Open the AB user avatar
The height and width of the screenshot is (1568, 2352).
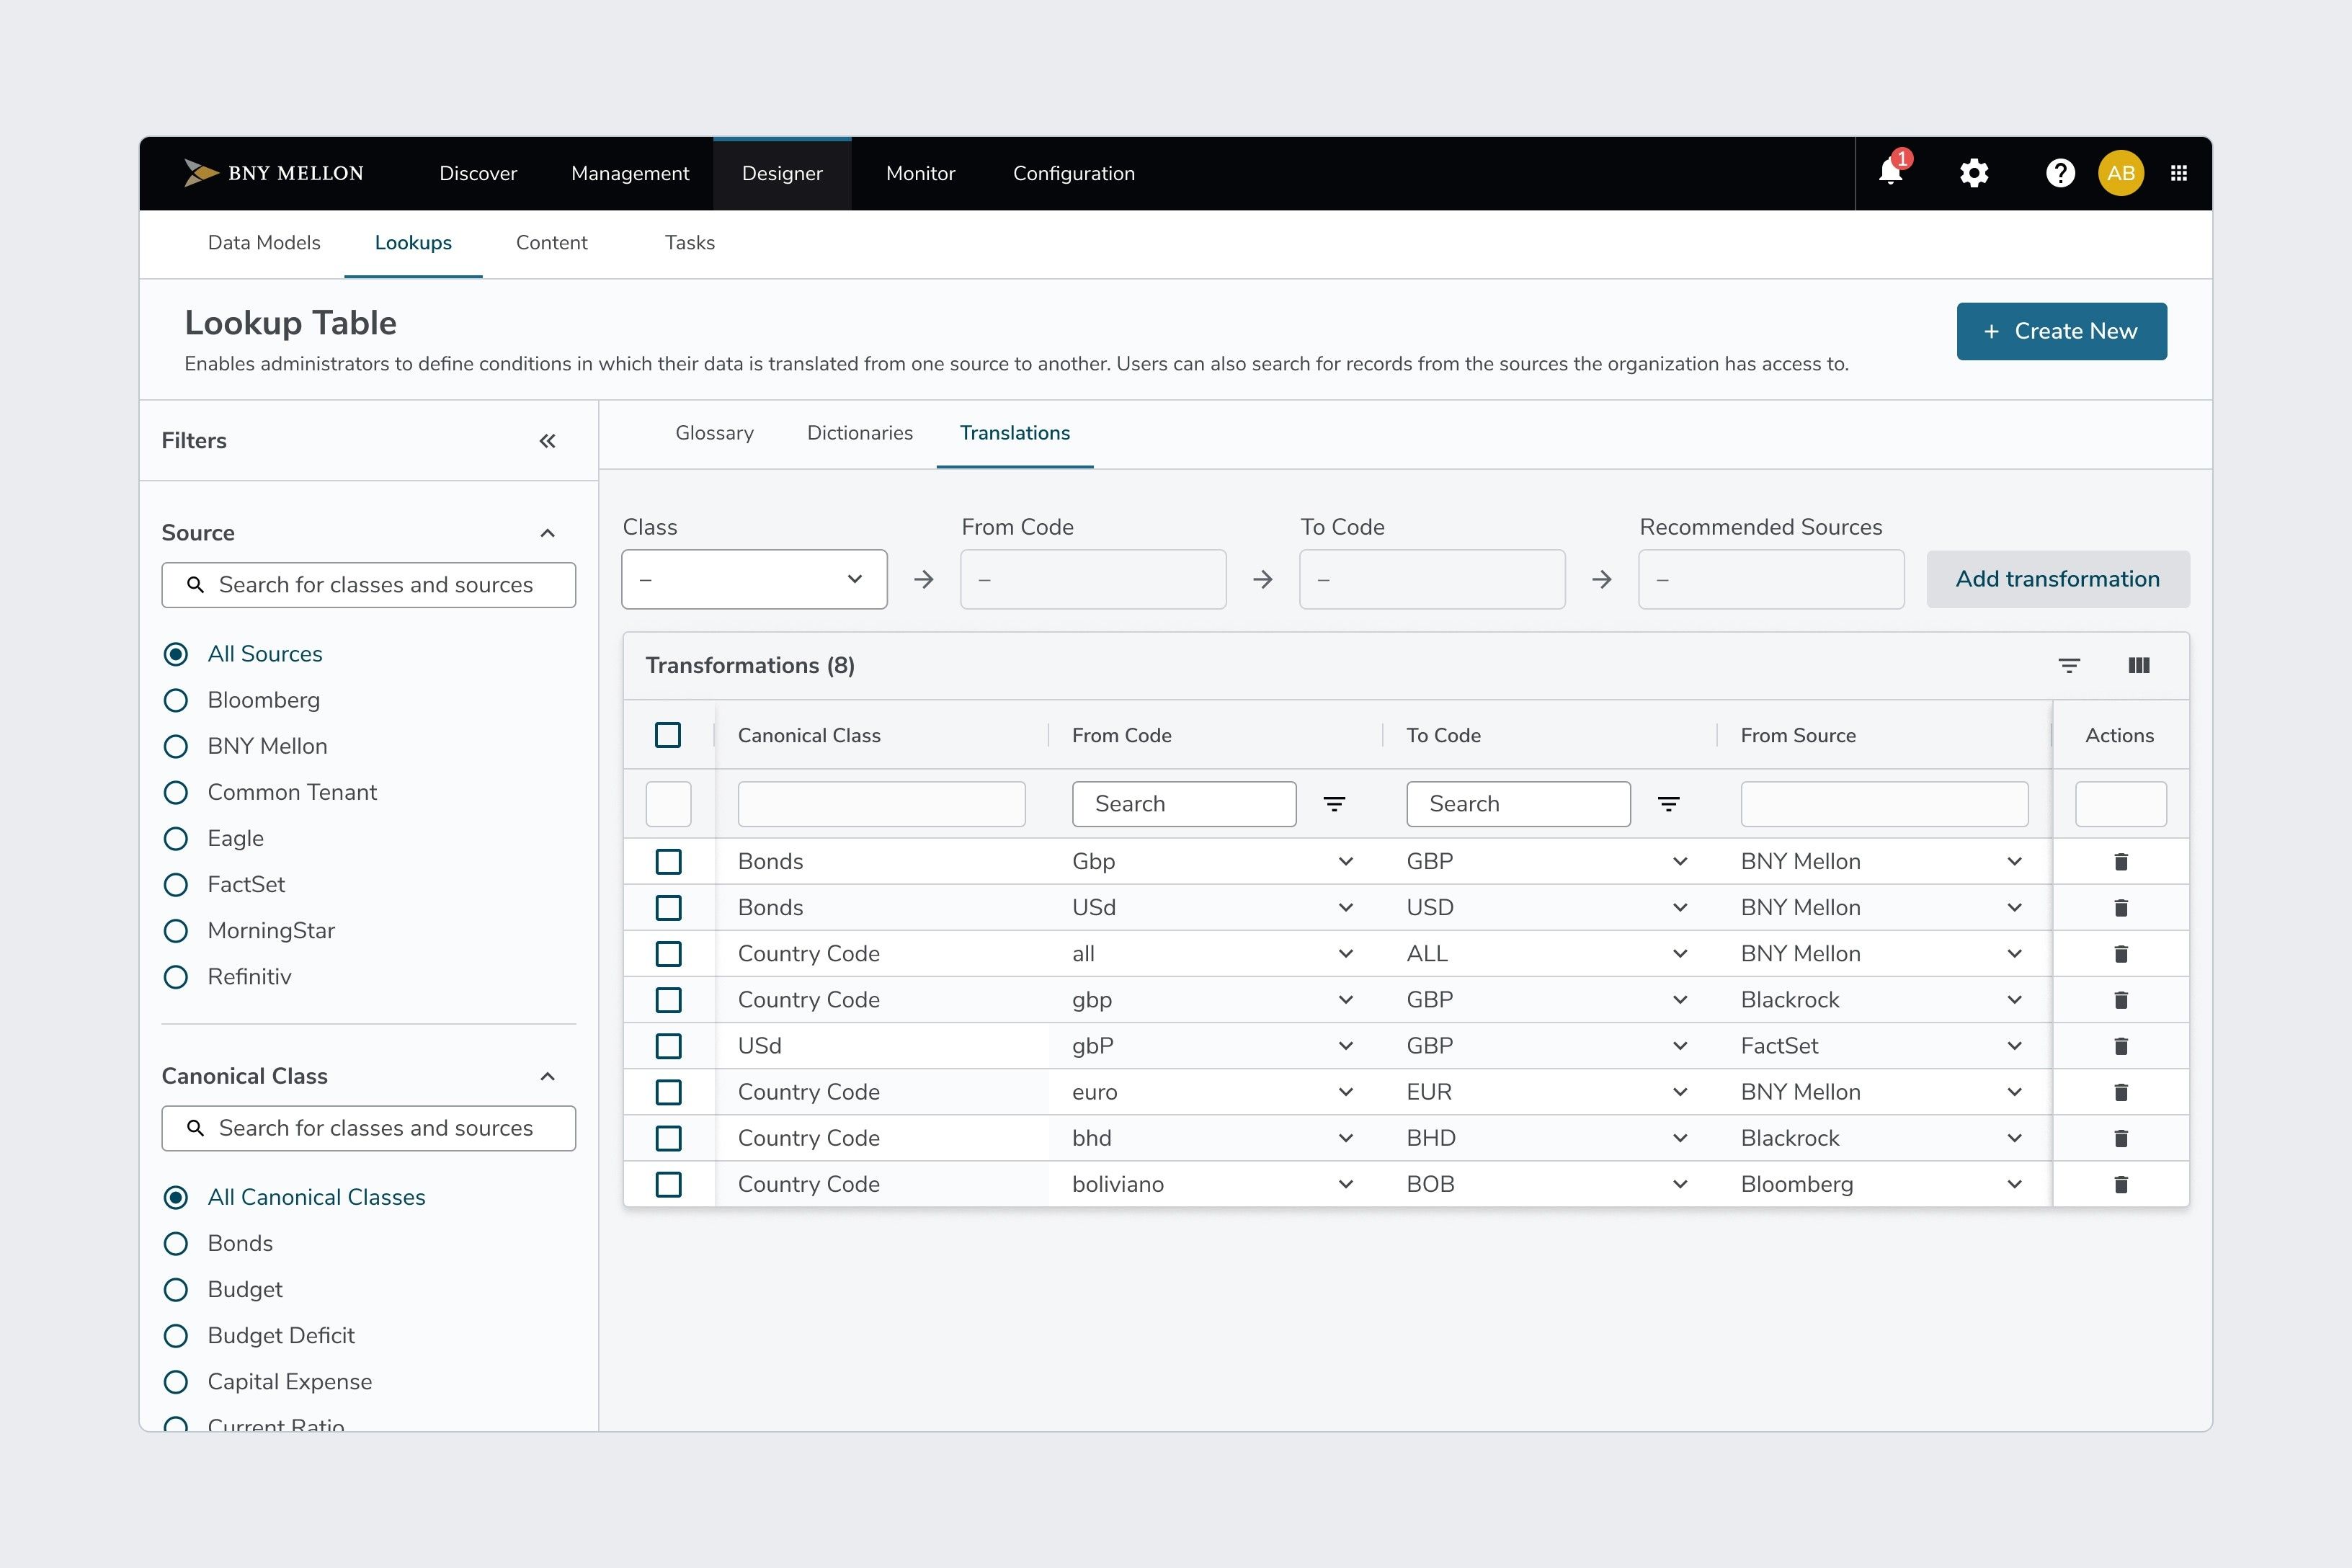(2121, 173)
